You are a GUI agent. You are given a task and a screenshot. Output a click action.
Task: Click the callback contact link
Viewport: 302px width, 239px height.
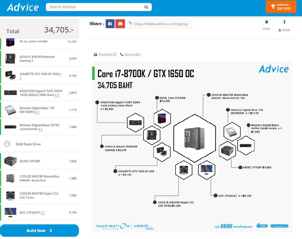(130, 55)
